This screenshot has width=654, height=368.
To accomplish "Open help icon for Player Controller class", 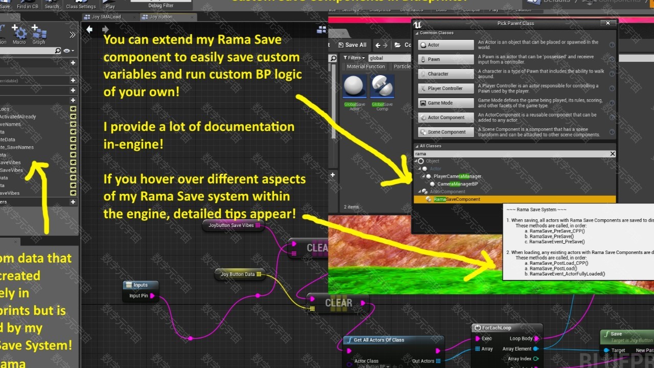I will point(612,88).
